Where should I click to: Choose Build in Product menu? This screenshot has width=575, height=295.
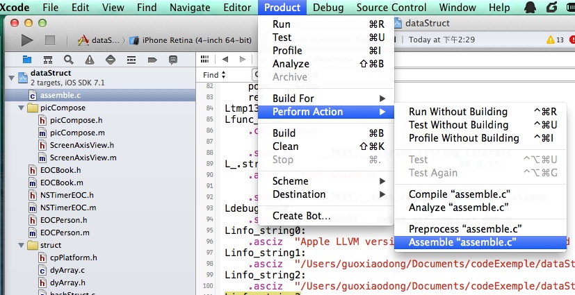tap(326, 133)
